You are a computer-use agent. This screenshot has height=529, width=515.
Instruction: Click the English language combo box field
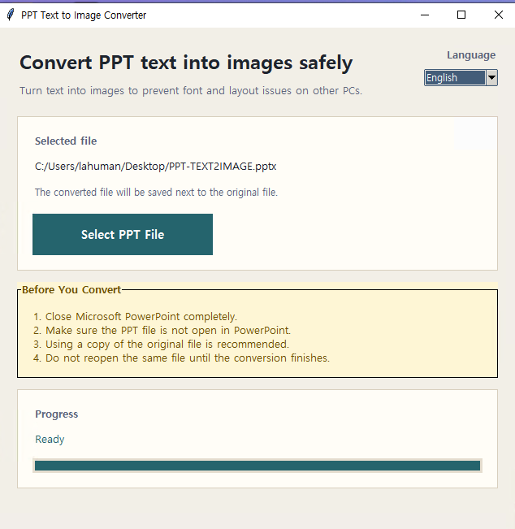pos(454,78)
